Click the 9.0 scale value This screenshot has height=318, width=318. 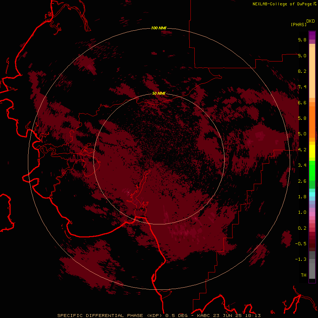click(302, 55)
